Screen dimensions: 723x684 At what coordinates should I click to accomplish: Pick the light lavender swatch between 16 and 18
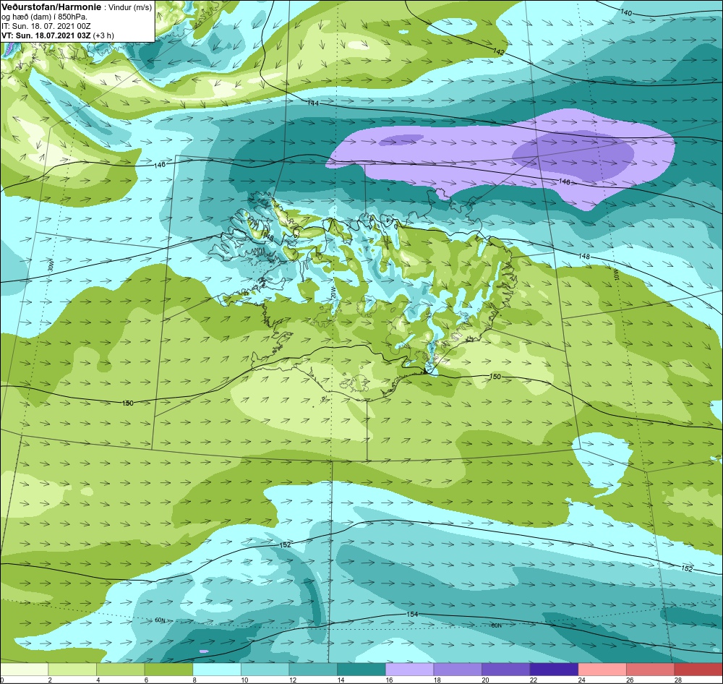pyautogui.click(x=409, y=669)
